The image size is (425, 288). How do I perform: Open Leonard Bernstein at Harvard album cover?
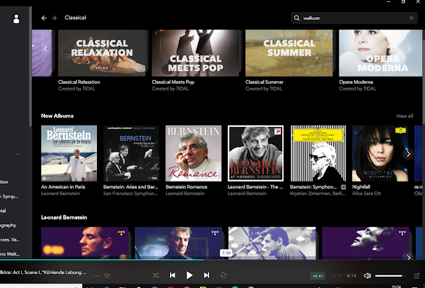(x=256, y=153)
